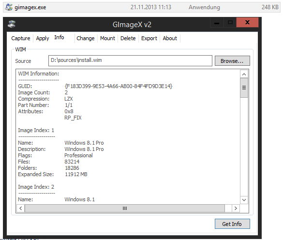Select the gimagex.exe file icon
The width and height of the screenshot is (283, 240).
[x=9, y=7]
